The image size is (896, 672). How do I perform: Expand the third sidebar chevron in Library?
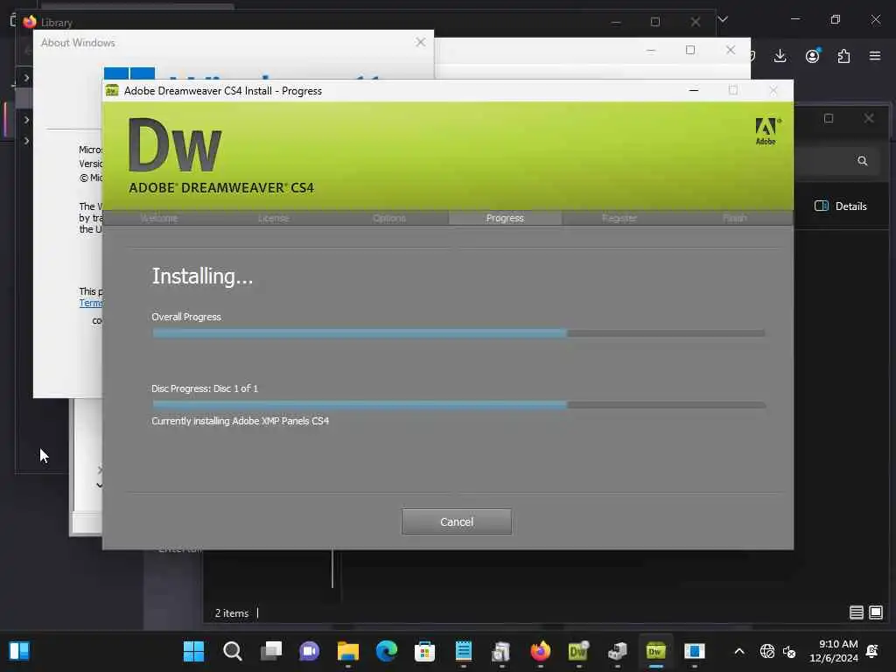(x=26, y=141)
